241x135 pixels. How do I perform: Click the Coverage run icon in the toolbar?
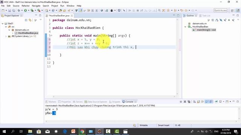pos(32,10)
